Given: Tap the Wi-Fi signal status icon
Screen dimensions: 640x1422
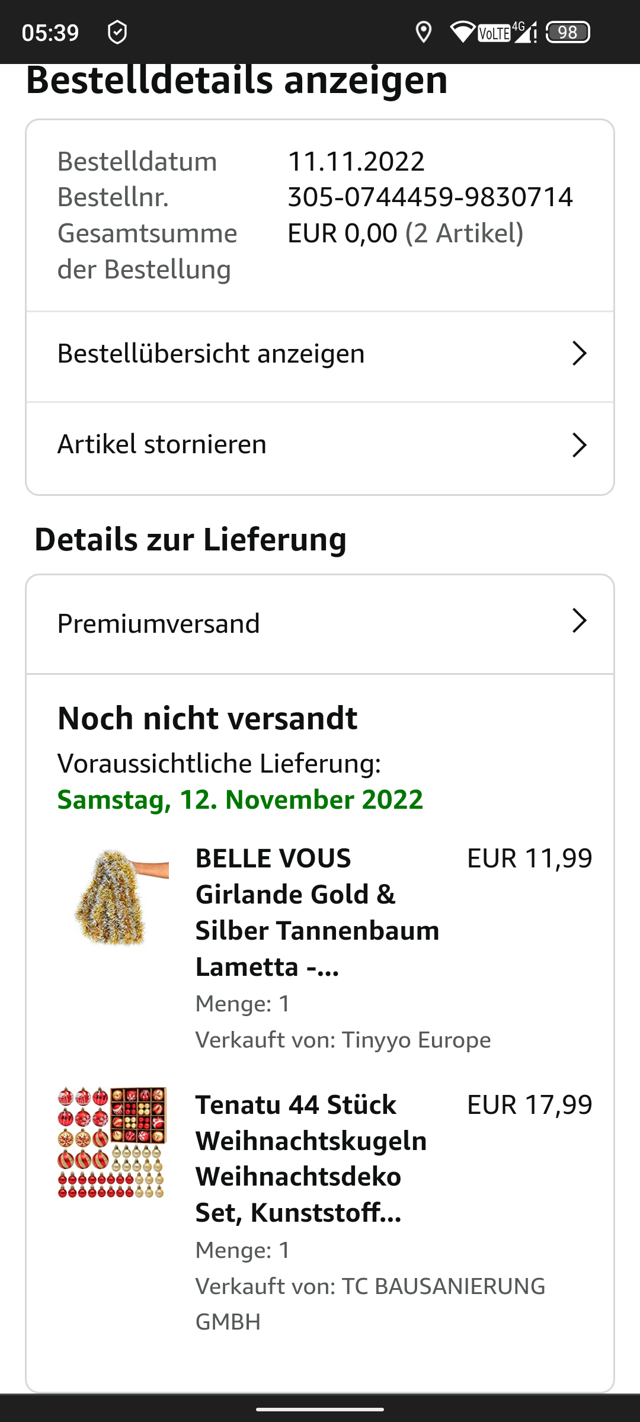Looking at the screenshot, I should click(462, 32).
